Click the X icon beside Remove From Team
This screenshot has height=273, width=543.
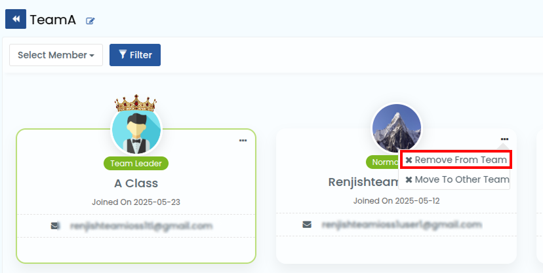409,160
